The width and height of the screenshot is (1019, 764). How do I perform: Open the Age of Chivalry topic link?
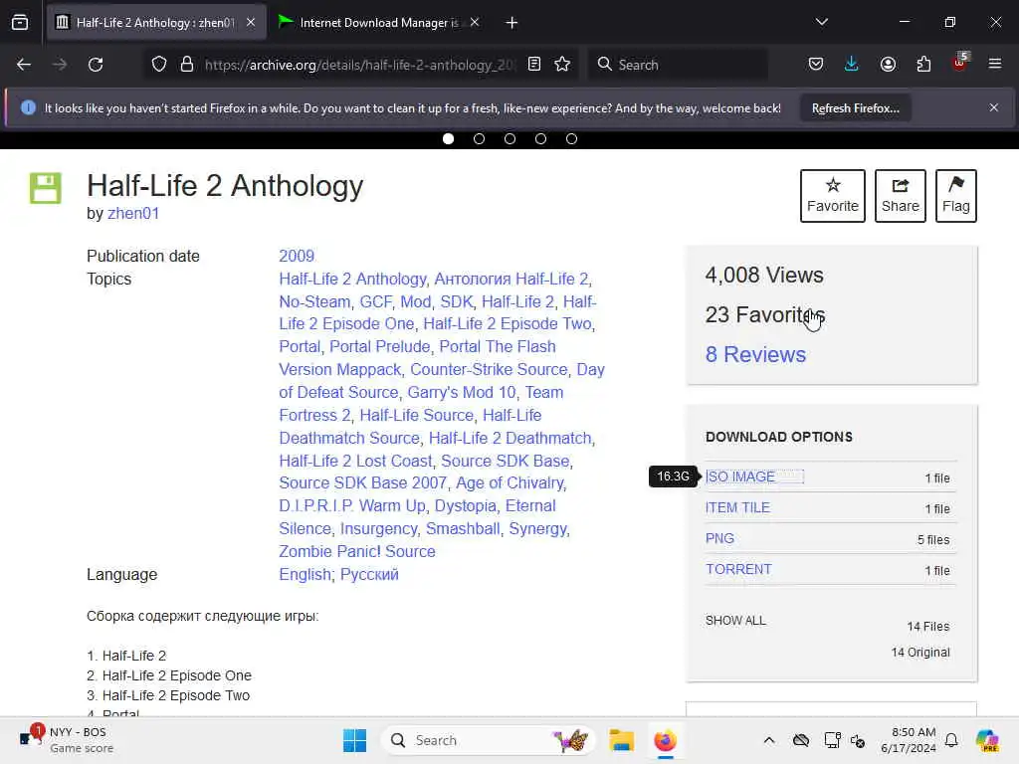click(510, 483)
